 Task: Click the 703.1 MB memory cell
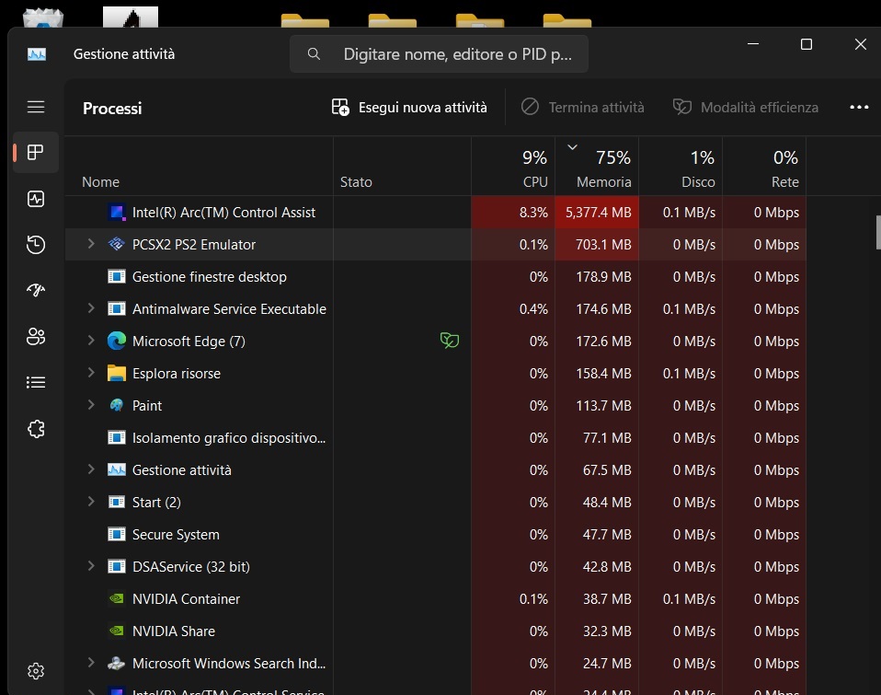pyautogui.click(x=597, y=244)
